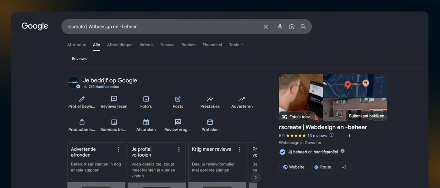Viewport: 440px width, 188px height.
Task: Open the Financieel tab
Action: coord(212,45)
